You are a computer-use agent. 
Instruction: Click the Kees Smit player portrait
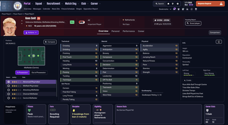10,27
